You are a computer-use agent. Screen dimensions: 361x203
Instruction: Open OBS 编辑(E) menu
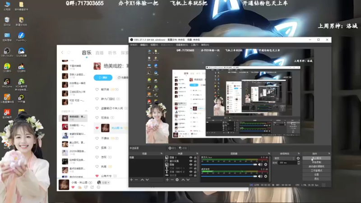coord(144,45)
